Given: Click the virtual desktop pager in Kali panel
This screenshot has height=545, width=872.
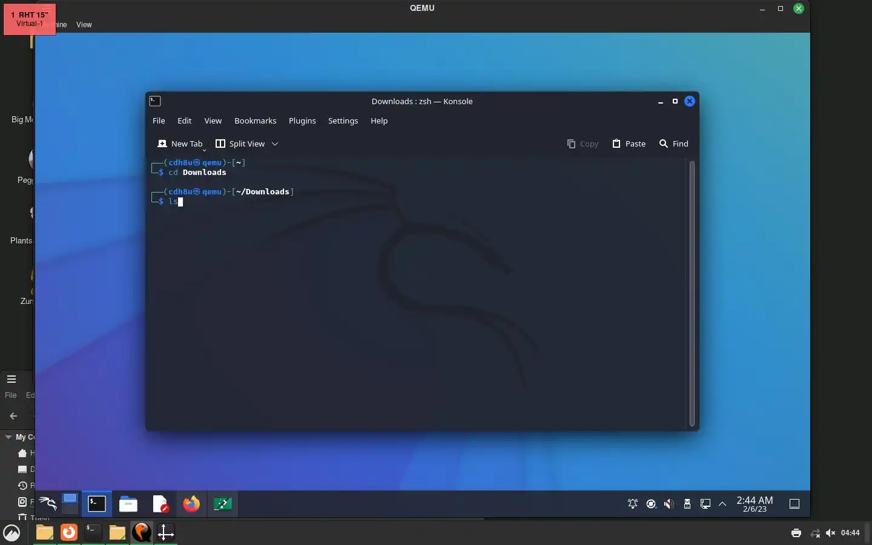Looking at the screenshot, I should point(70,504).
